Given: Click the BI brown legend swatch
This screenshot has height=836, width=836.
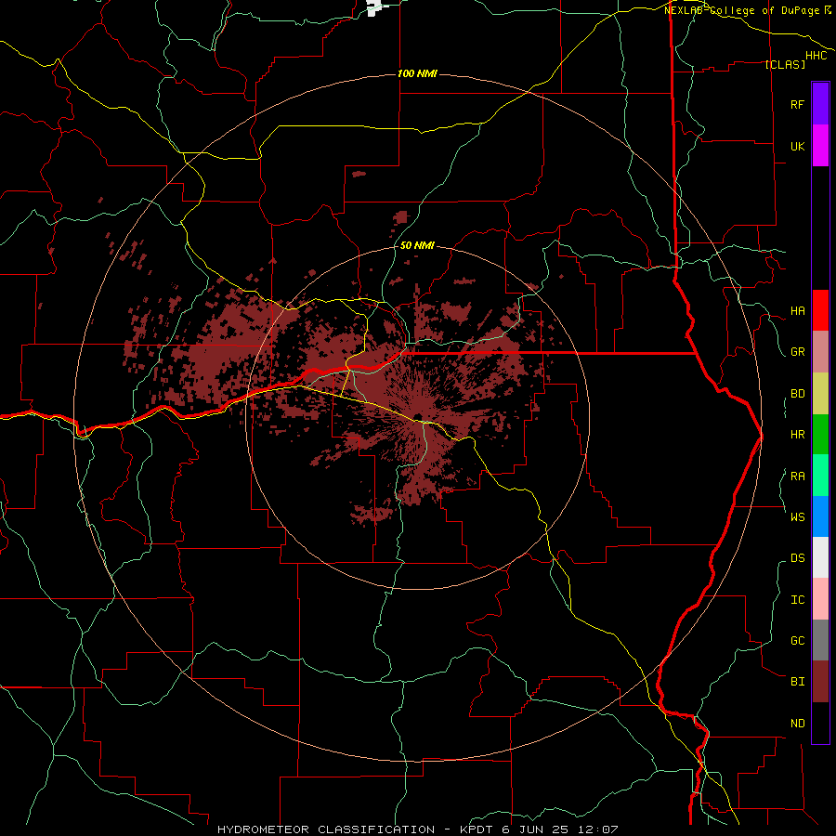Looking at the screenshot, I should (x=820, y=682).
